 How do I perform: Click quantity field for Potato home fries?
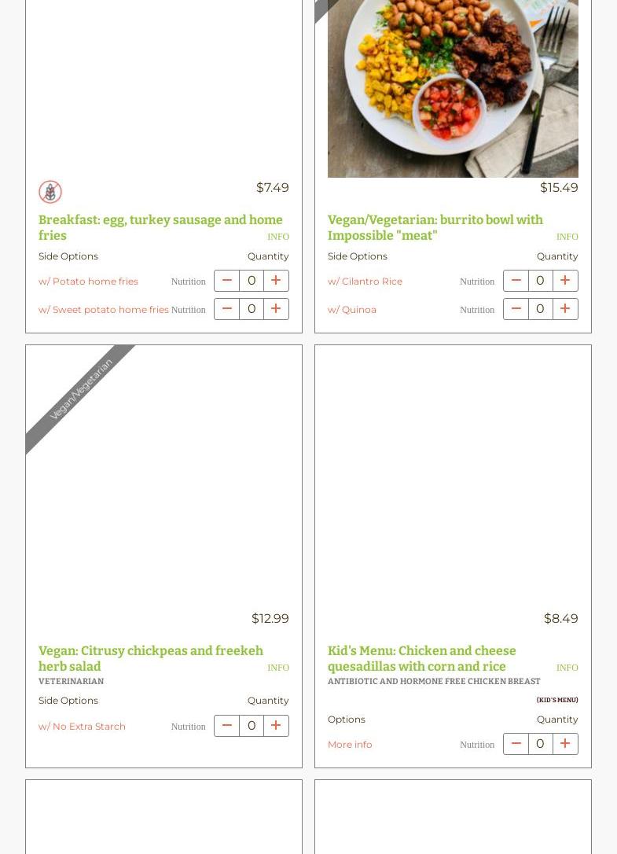pos(252,281)
